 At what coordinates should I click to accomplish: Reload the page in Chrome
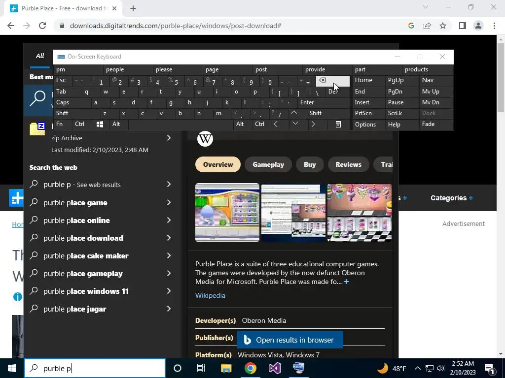[42, 26]
